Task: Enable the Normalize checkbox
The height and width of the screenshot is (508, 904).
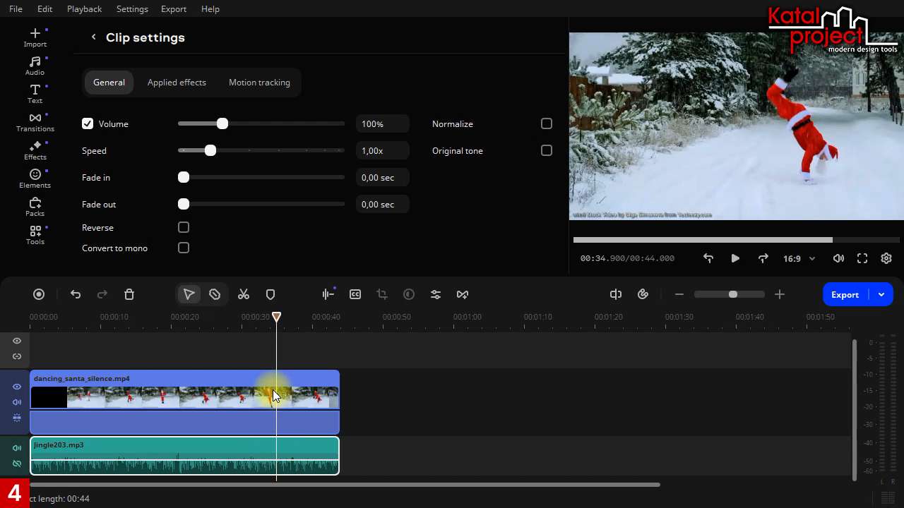Action: coord(547,123)
